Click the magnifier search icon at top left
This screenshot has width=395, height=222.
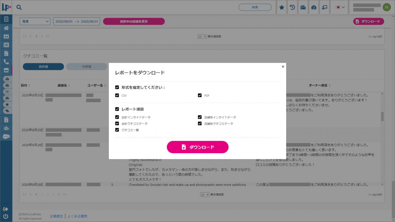coord(19,7)
